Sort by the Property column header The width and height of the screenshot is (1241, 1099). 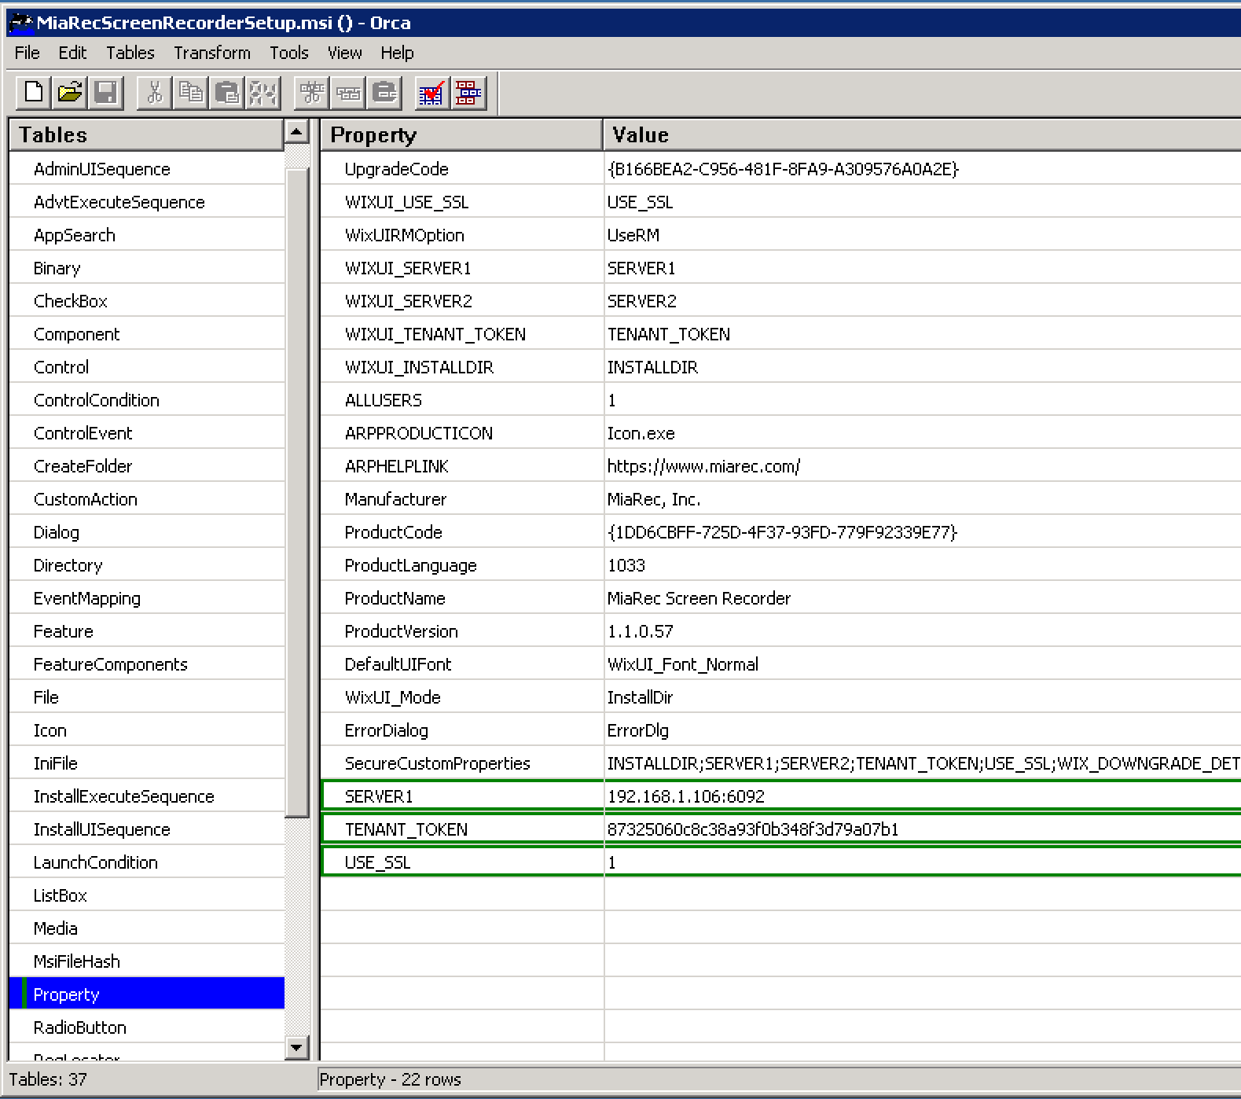click(x=461, y=134)
